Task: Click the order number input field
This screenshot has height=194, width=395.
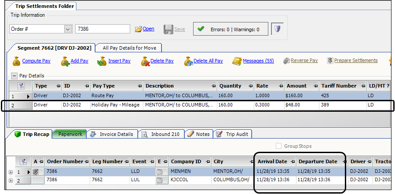Action: point(102,29)
